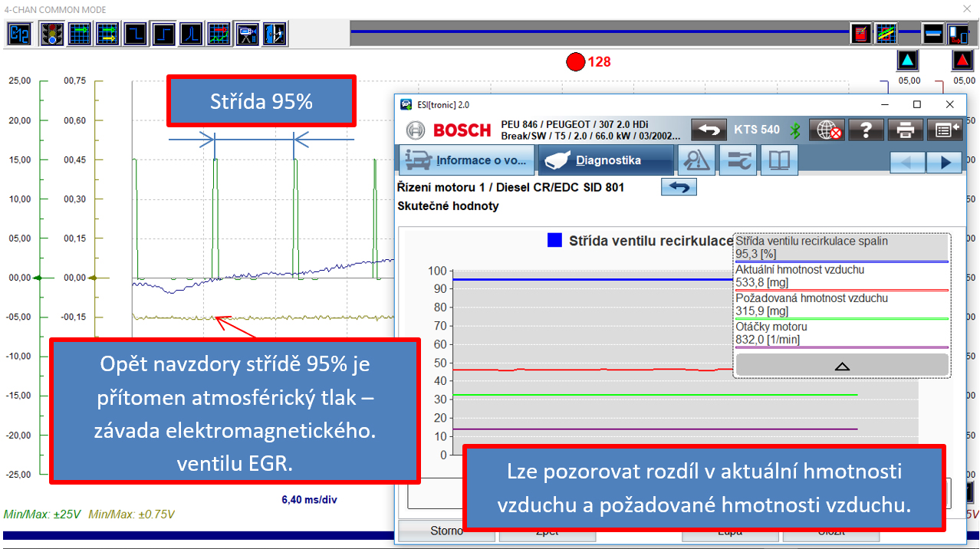Click the printer icon in ESI[tronic]

pos(905,130)
